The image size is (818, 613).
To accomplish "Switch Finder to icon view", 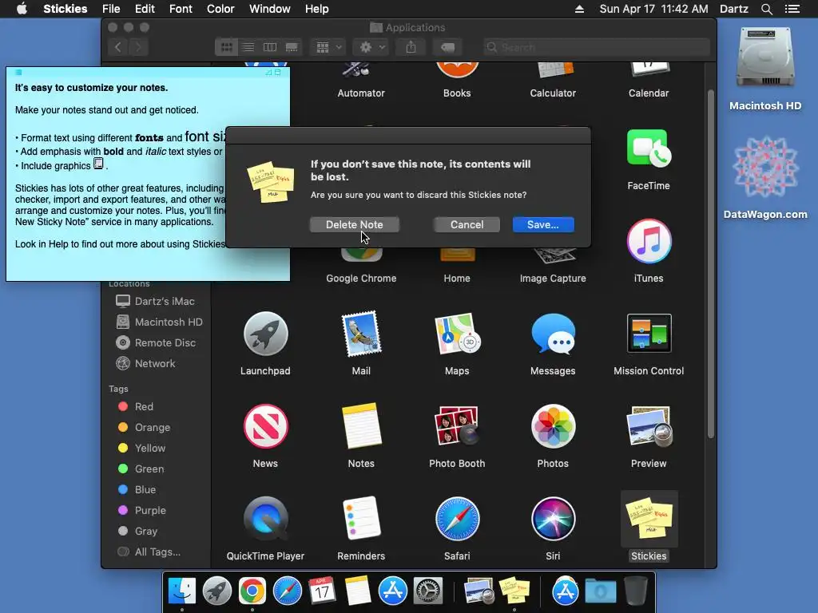I will pyautogui.click(x=226, y=47).
